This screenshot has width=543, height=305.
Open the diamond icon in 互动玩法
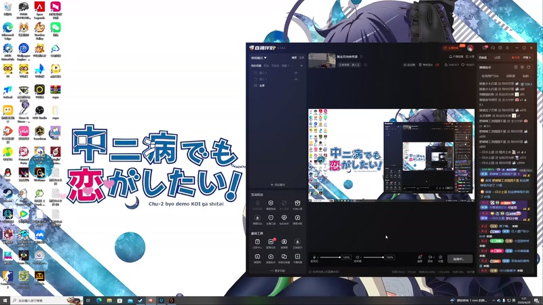284,218
